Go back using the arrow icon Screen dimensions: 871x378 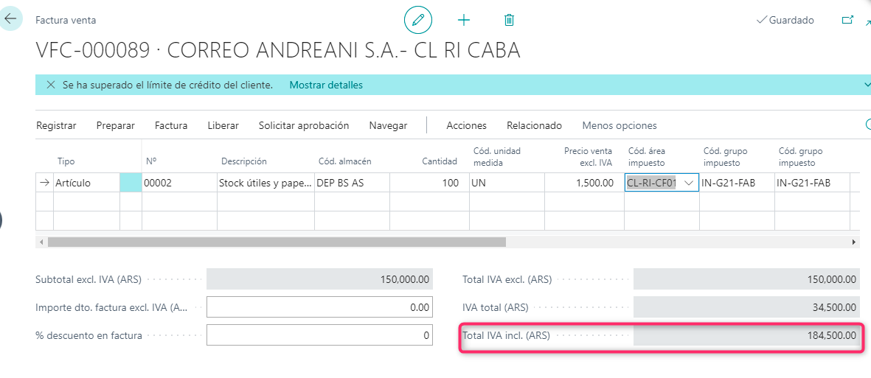pos(10,19)
